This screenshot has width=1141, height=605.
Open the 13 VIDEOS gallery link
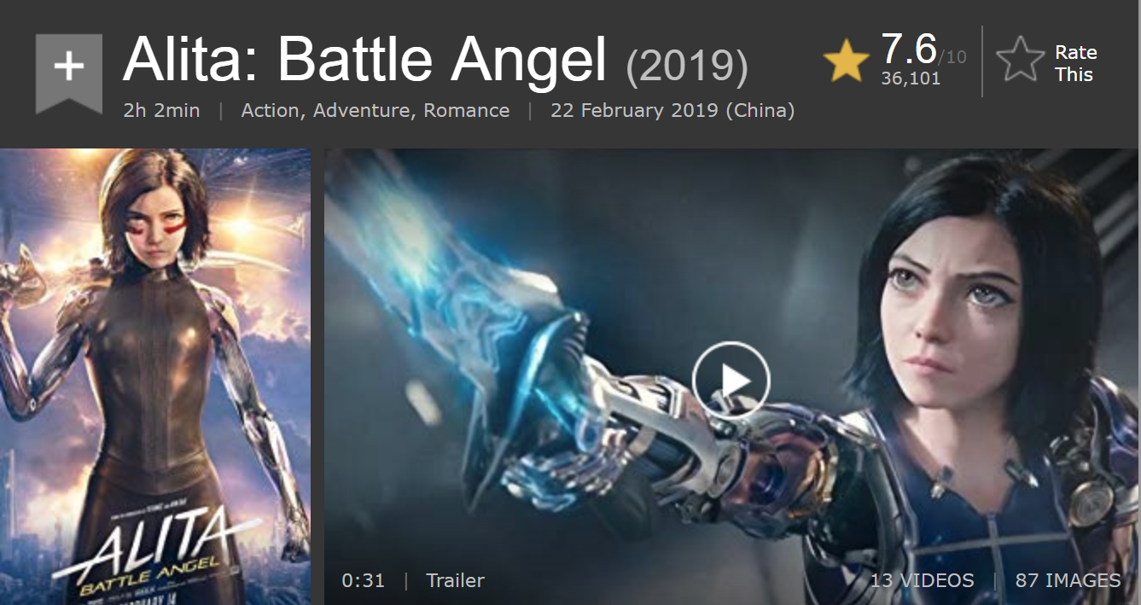tap(922, 580)
